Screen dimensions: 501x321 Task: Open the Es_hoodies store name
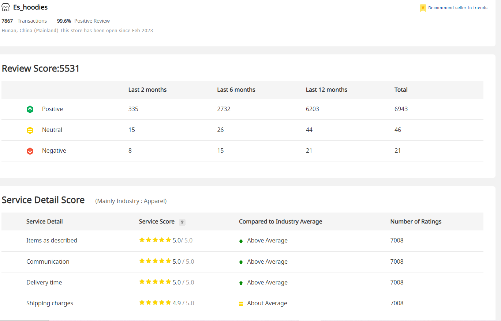pyautogui.click(x=30, y=7)
